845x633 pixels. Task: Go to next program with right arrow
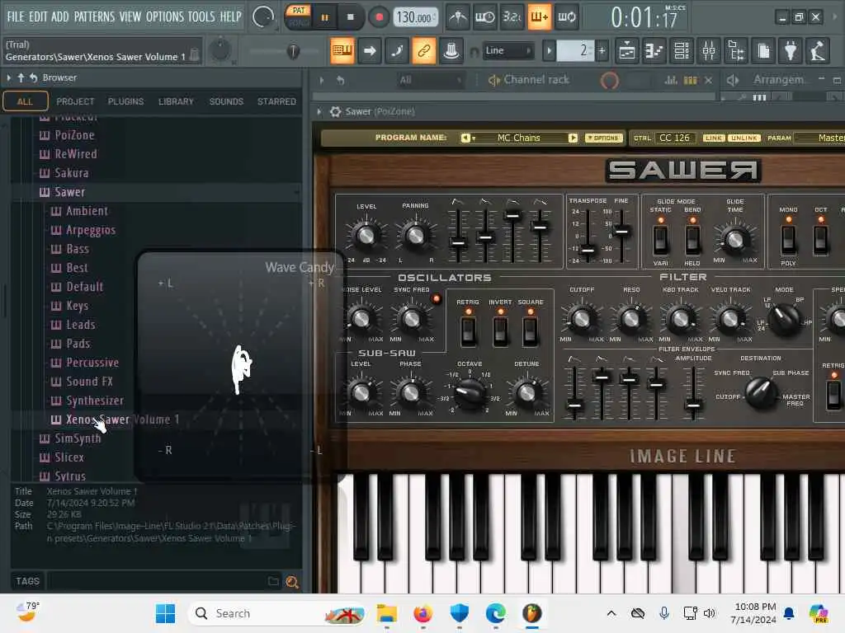573,138
